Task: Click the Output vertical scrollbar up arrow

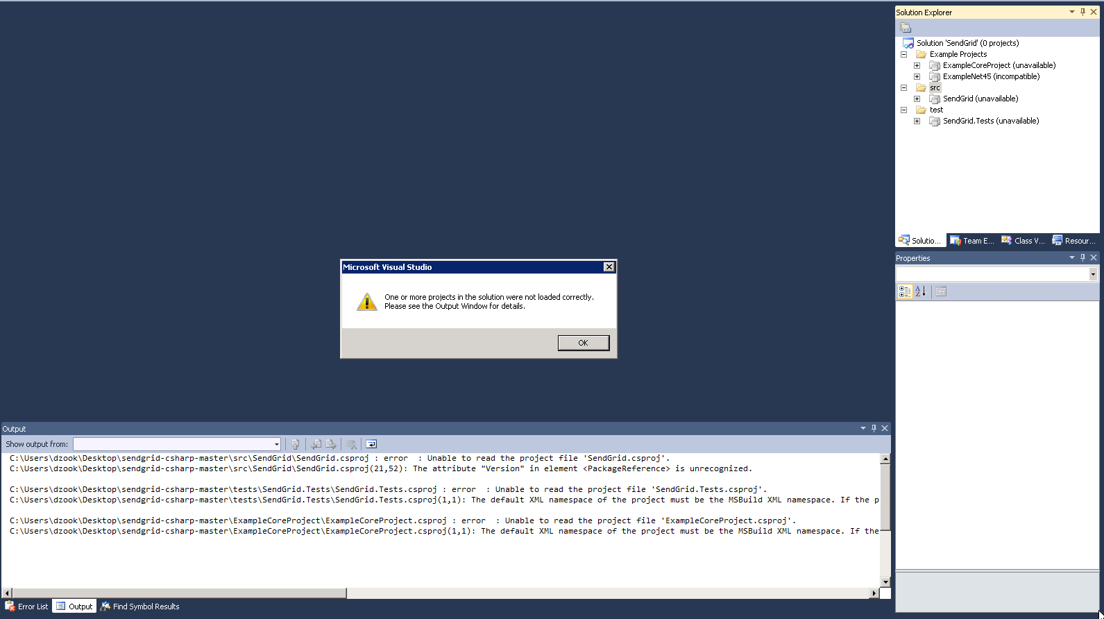Action: tap(885, 459)
